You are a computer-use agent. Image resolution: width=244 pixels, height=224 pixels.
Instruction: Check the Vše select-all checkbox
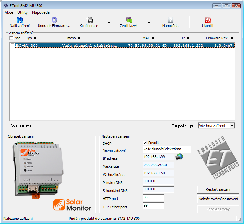(x=12, y=38)
